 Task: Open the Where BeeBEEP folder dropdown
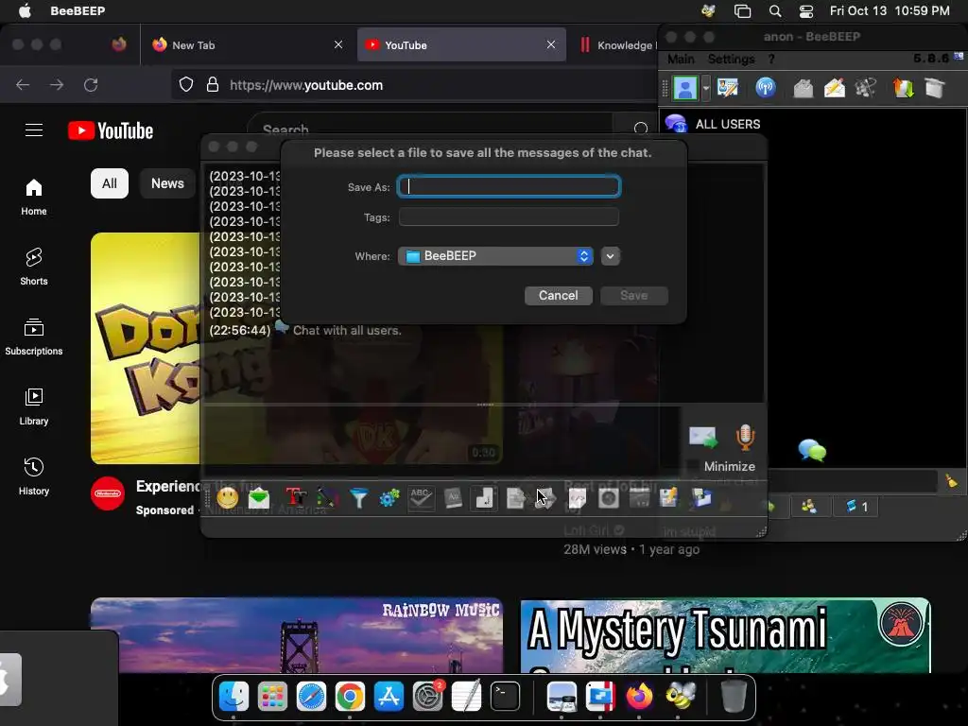(495, 255)
